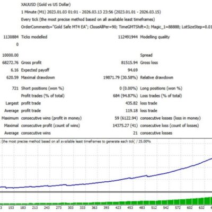Select the 620.59 value
The height and width of the screenshot is (212, 212).
tap(12, 77)
